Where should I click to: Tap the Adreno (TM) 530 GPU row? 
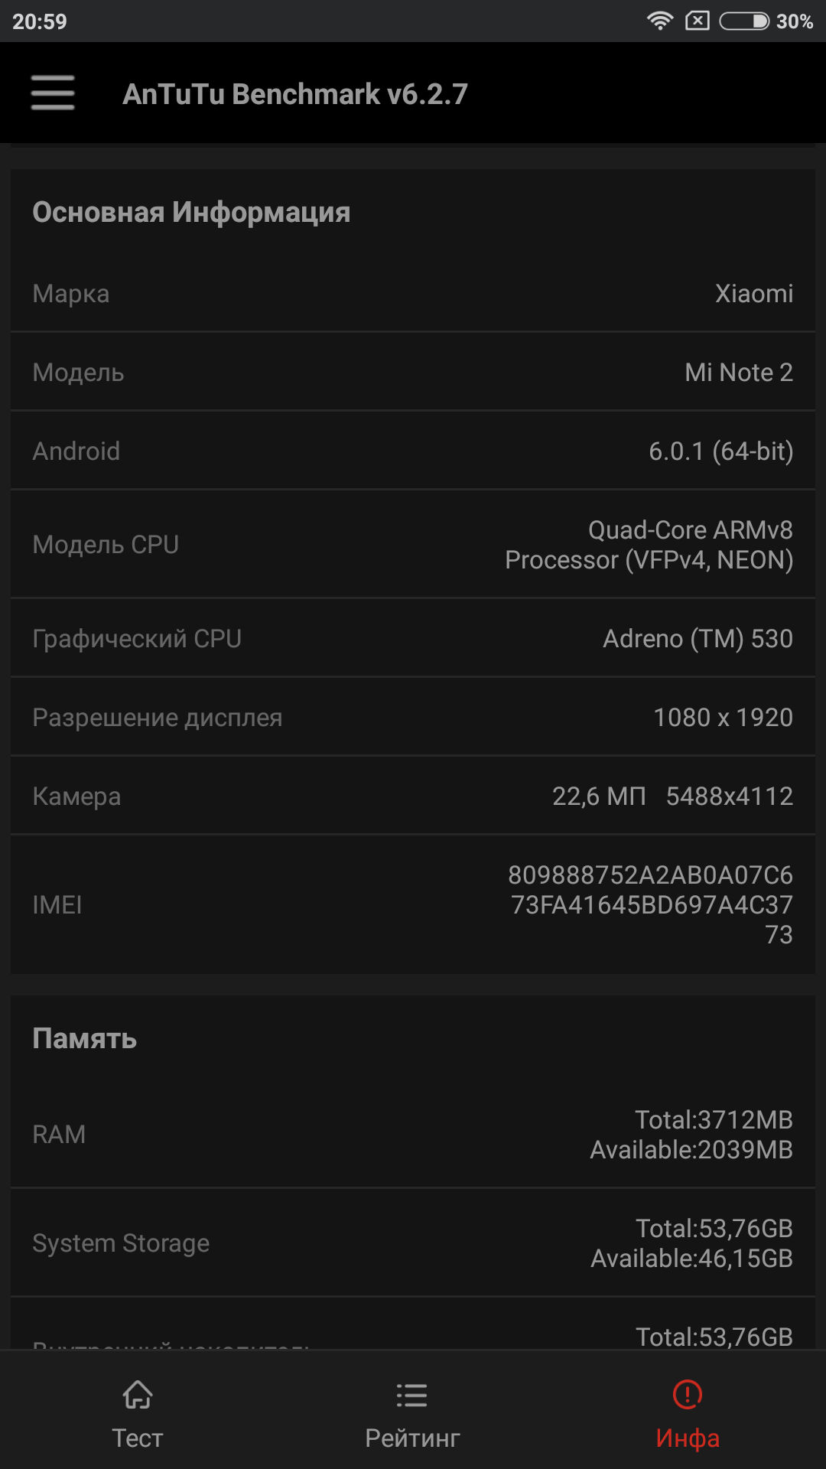tap(413, 639)
